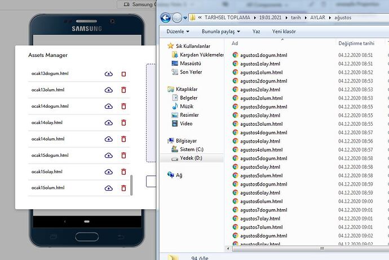This screenshot has height=260, width=389.
Task: Sort files by Değiştirme tarihi column
Action: (x=356, y=43)
